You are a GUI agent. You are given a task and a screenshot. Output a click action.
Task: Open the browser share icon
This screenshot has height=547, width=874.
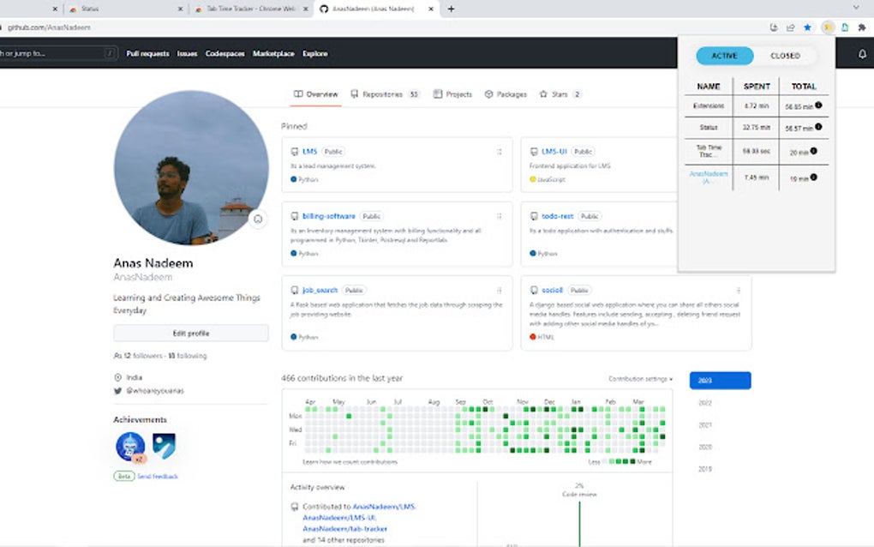[x=790, y=27]
